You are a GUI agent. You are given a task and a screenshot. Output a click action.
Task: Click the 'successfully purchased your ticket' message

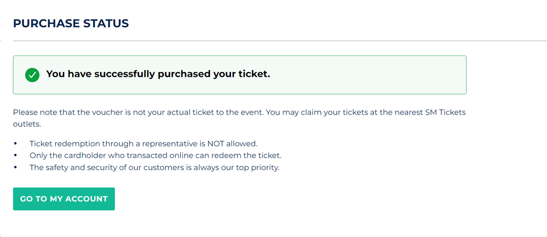158,74
